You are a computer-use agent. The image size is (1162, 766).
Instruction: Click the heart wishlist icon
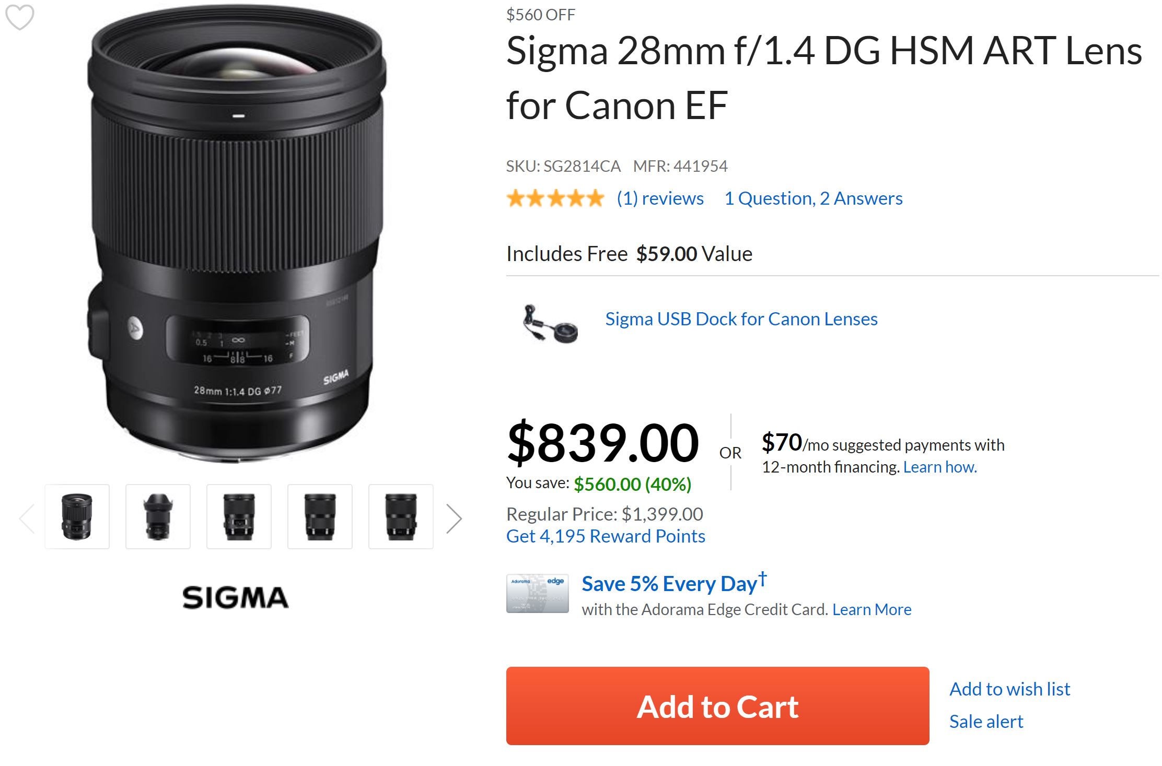pyautogui.click(x=20, y=17)
